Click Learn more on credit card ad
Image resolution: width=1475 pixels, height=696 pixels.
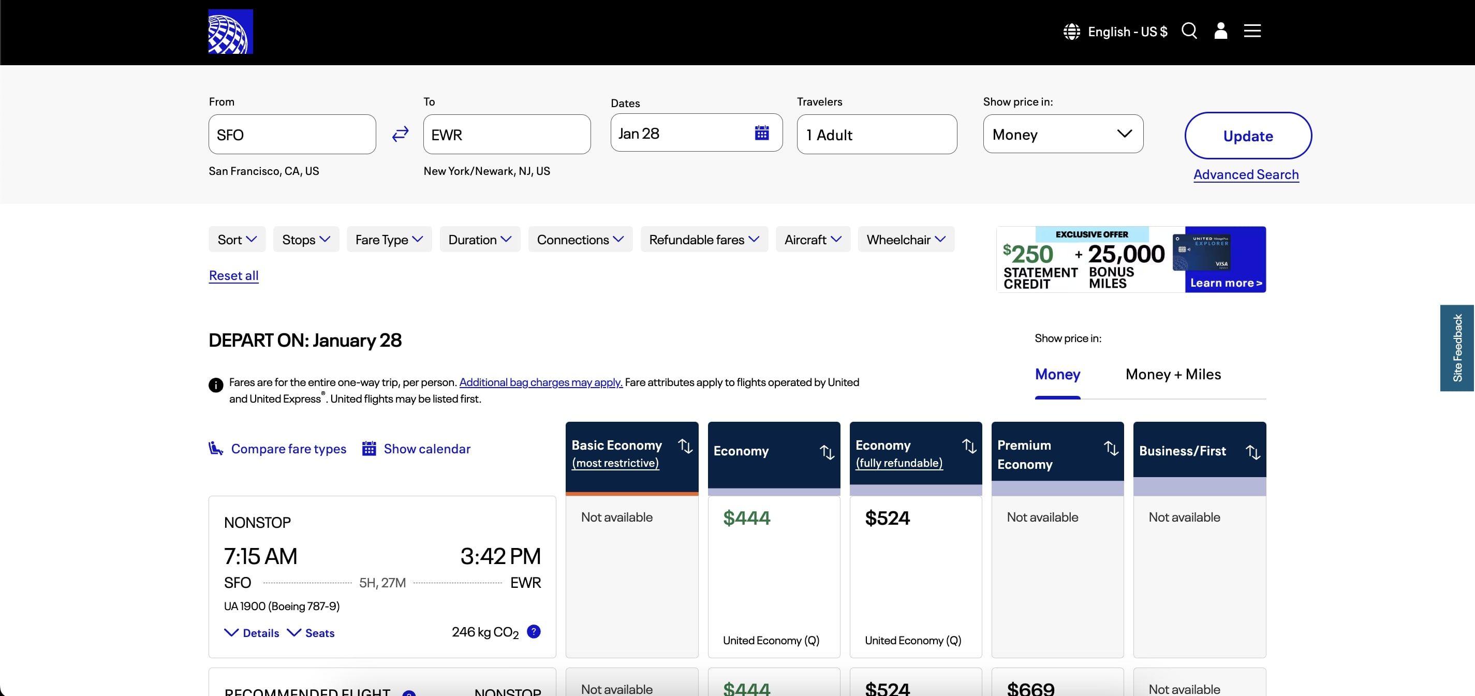point(1226,283)
